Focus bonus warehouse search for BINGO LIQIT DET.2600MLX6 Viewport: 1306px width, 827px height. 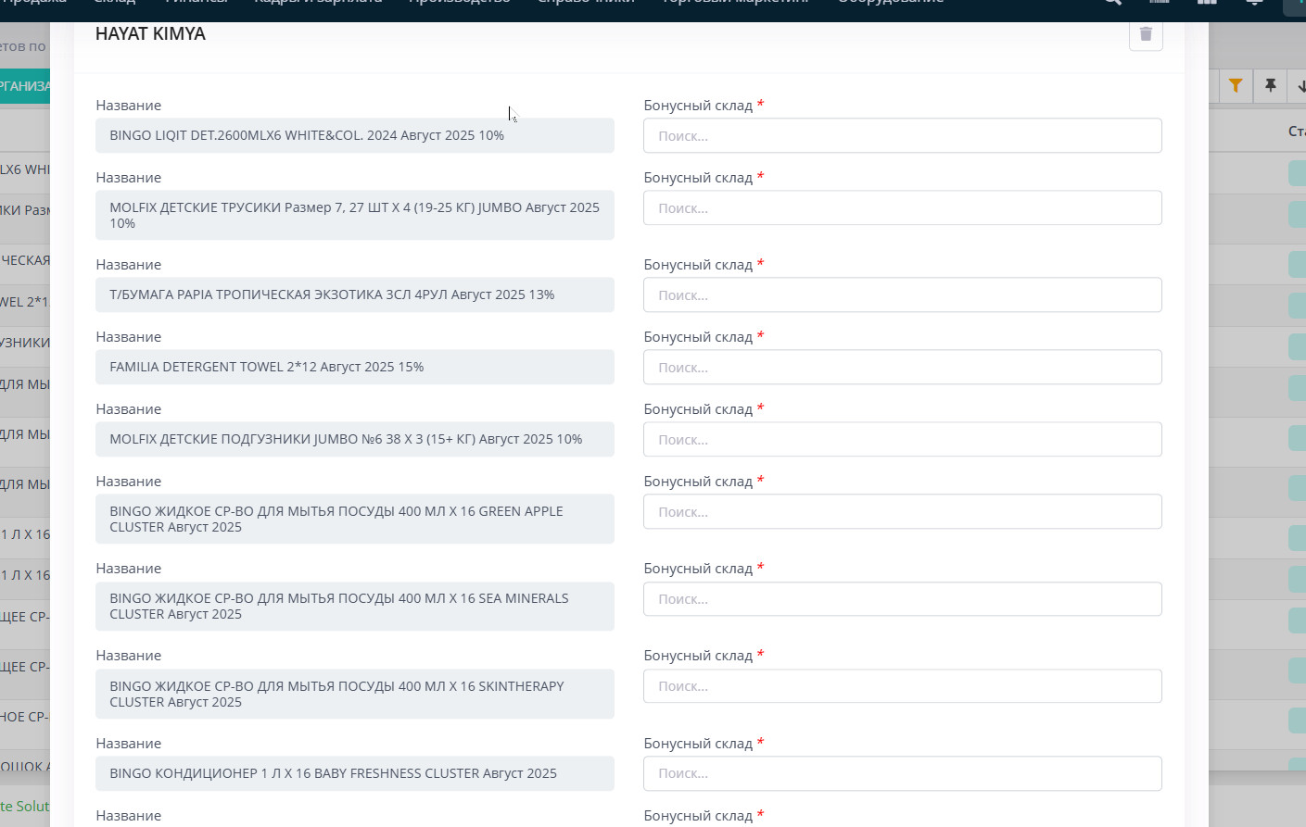903,135
